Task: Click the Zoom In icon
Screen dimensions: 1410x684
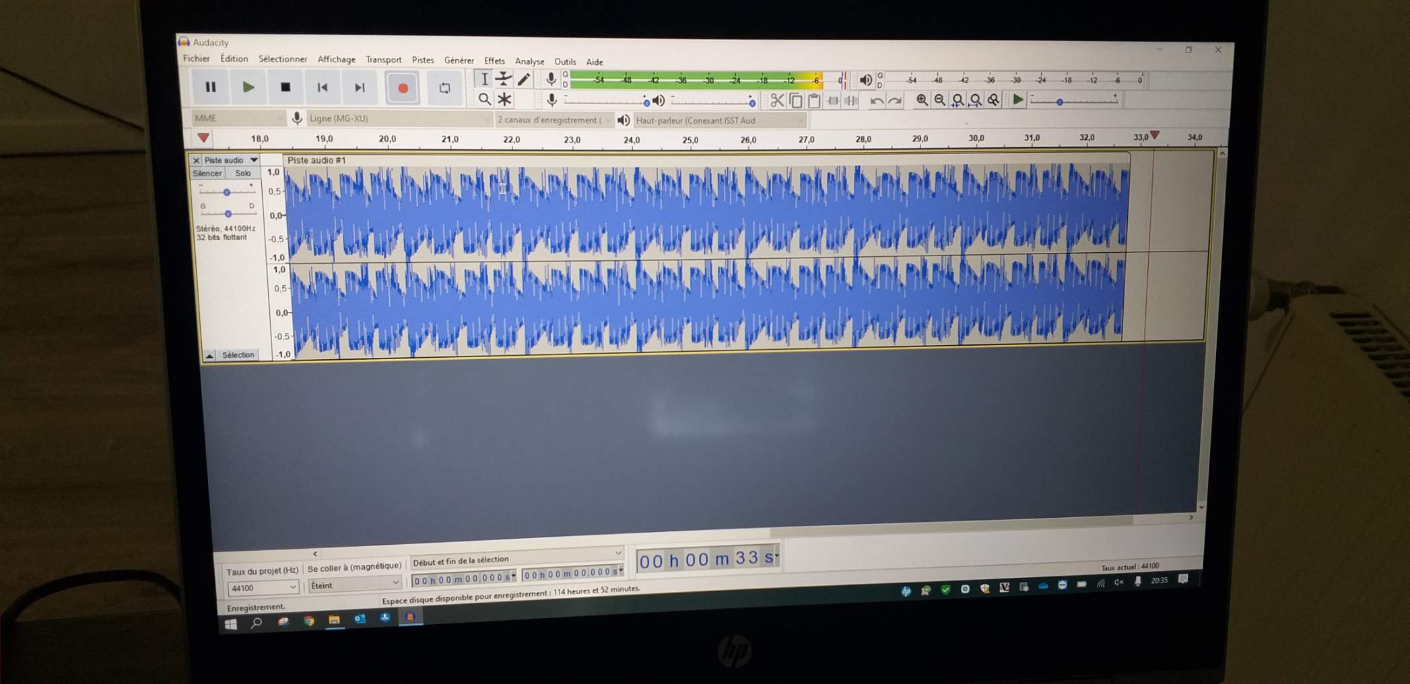Action: tap(922, 100)
